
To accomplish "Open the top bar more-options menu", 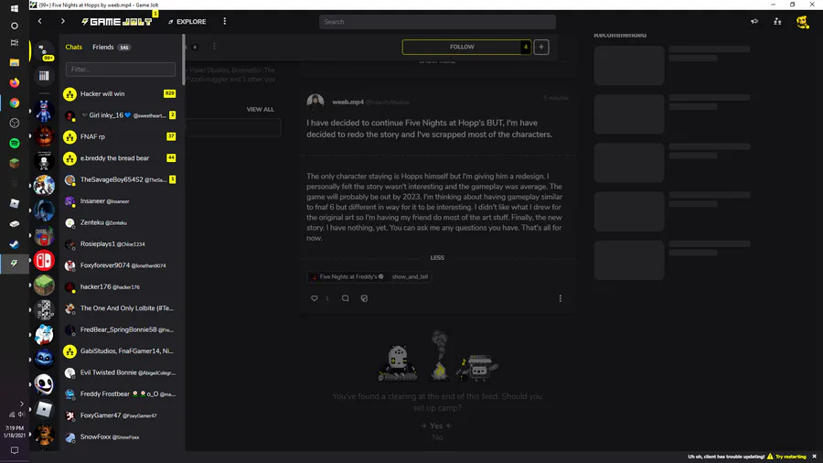I will [x=225, y=22].
